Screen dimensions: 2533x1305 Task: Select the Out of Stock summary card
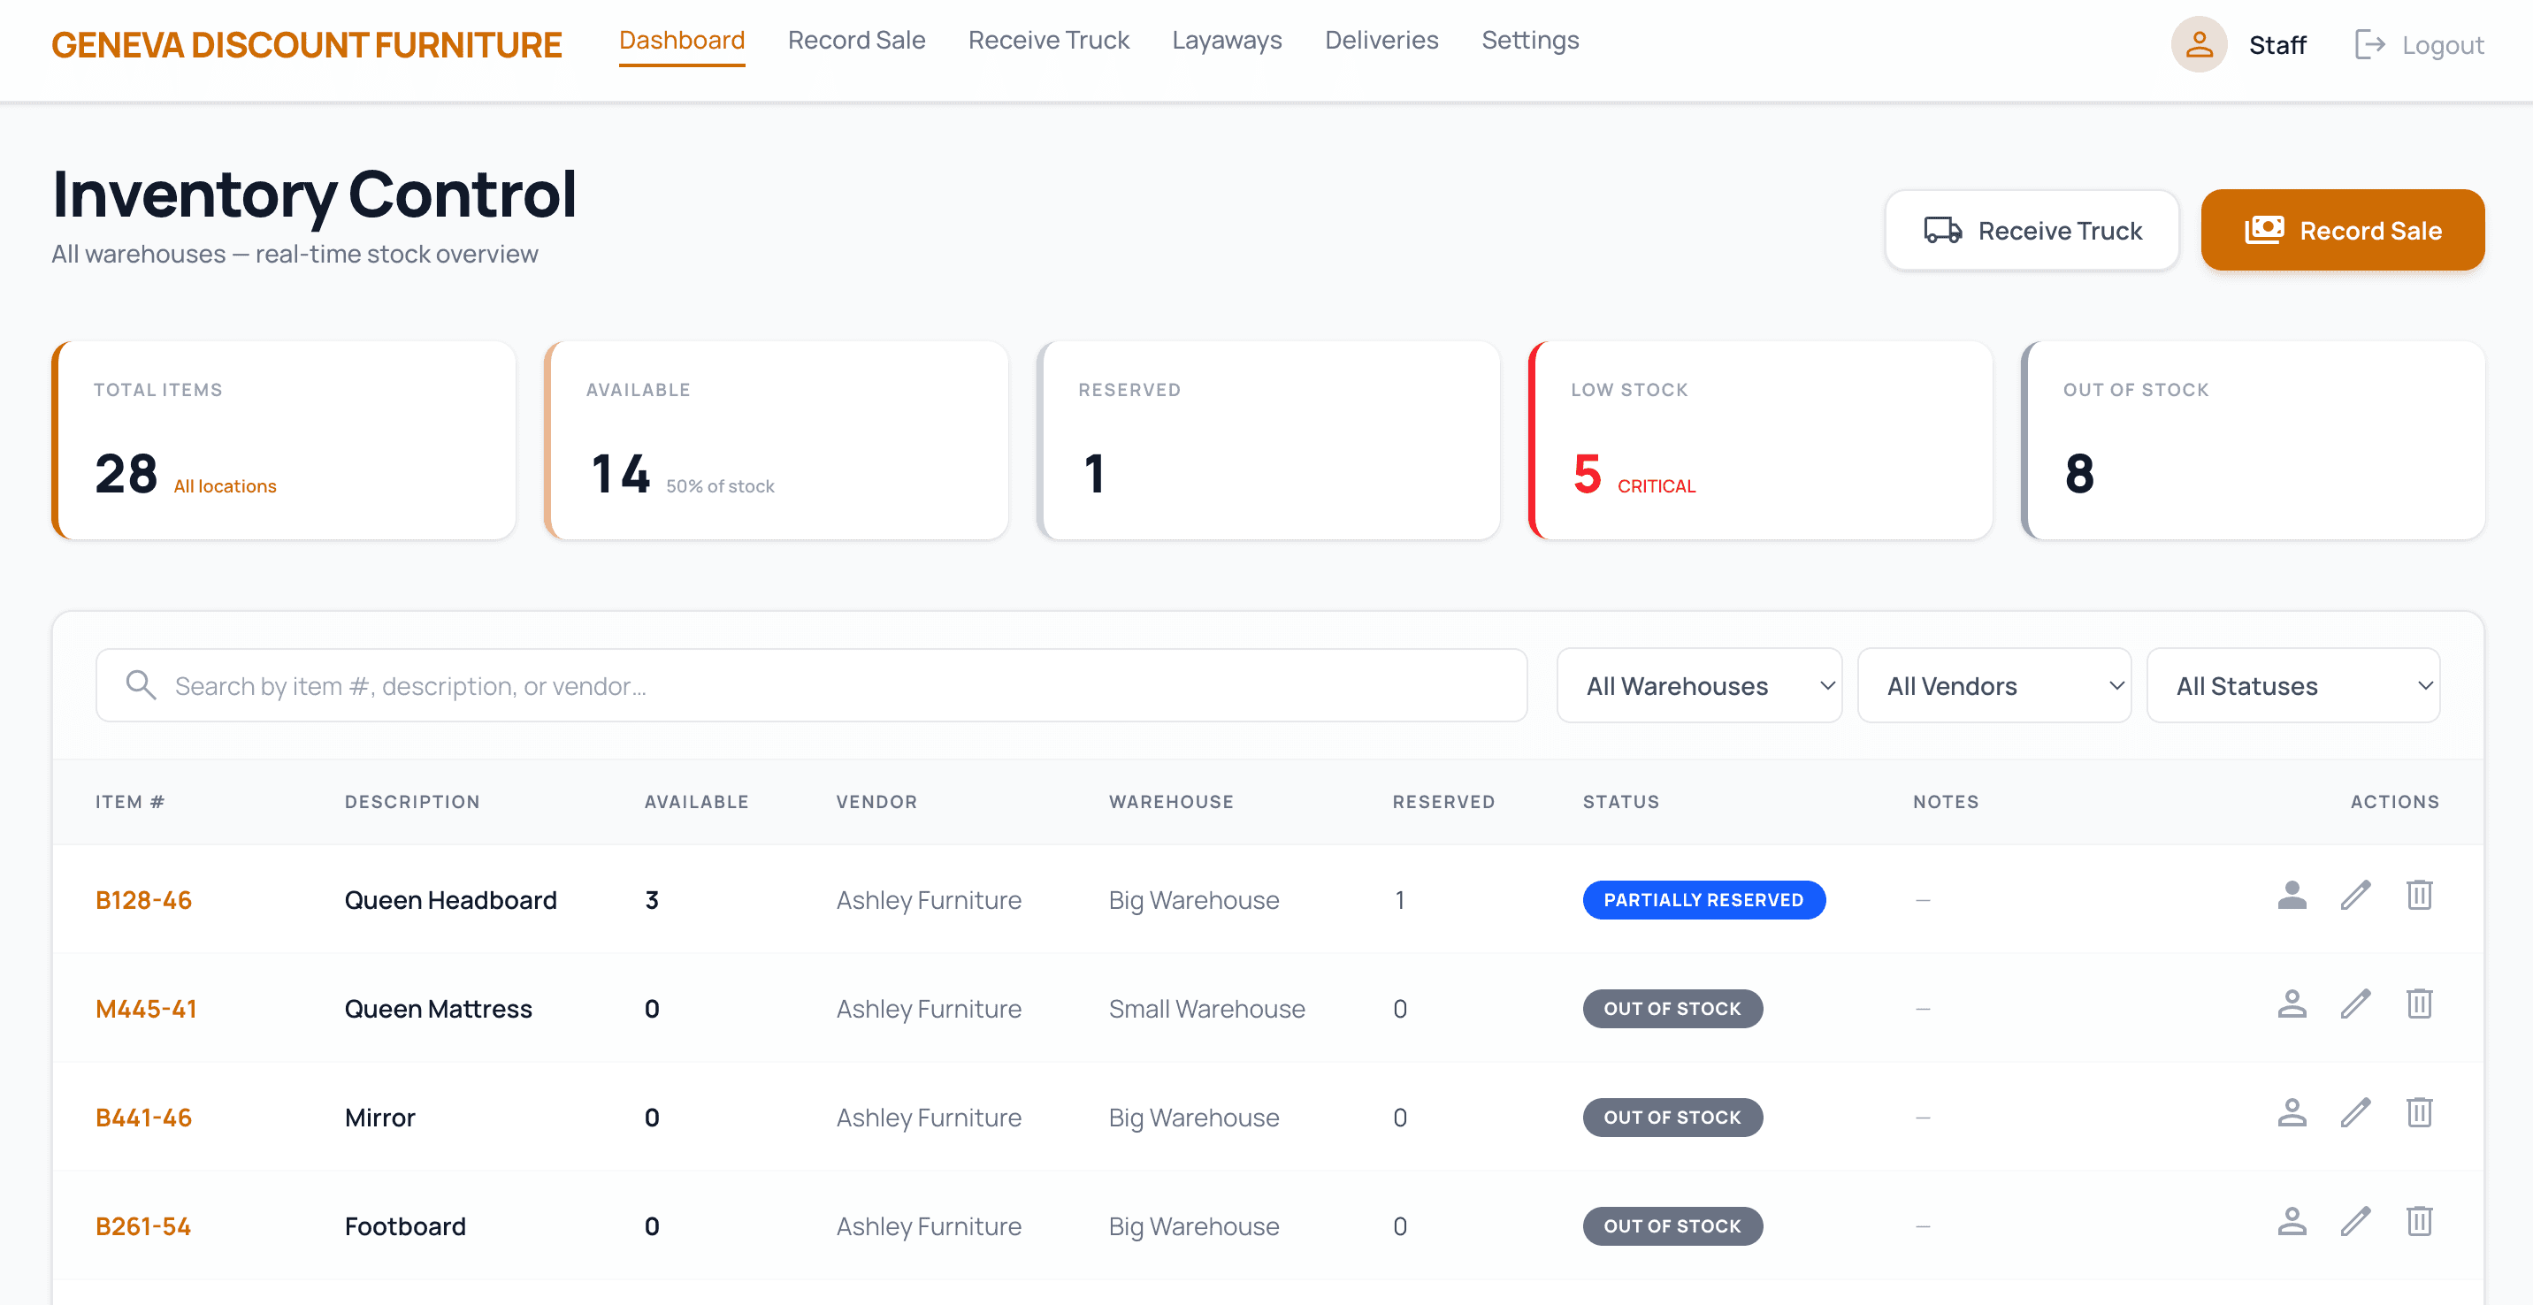[x=2253, y=440]
